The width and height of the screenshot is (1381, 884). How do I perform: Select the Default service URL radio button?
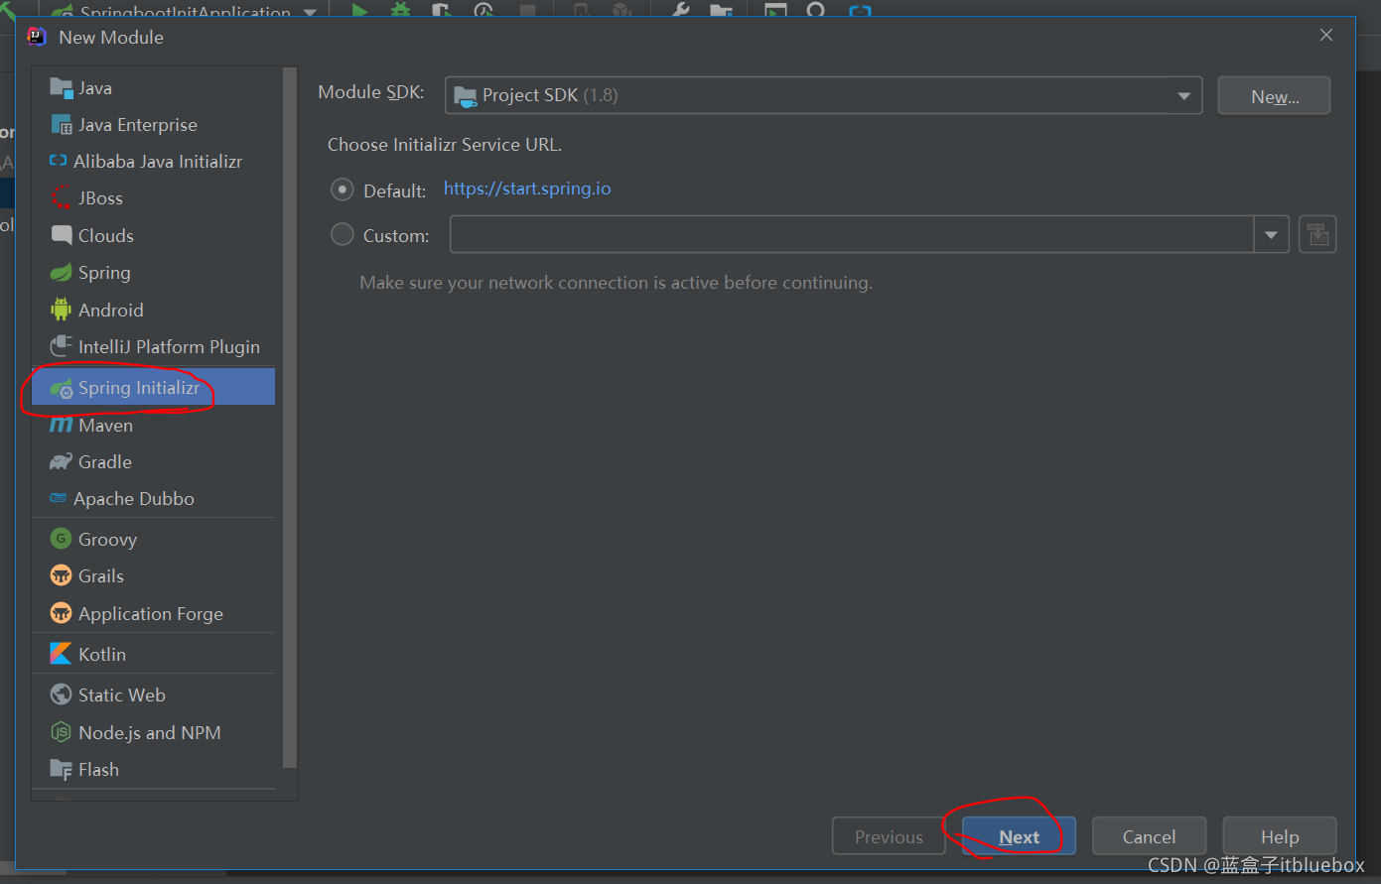(343, 189)
